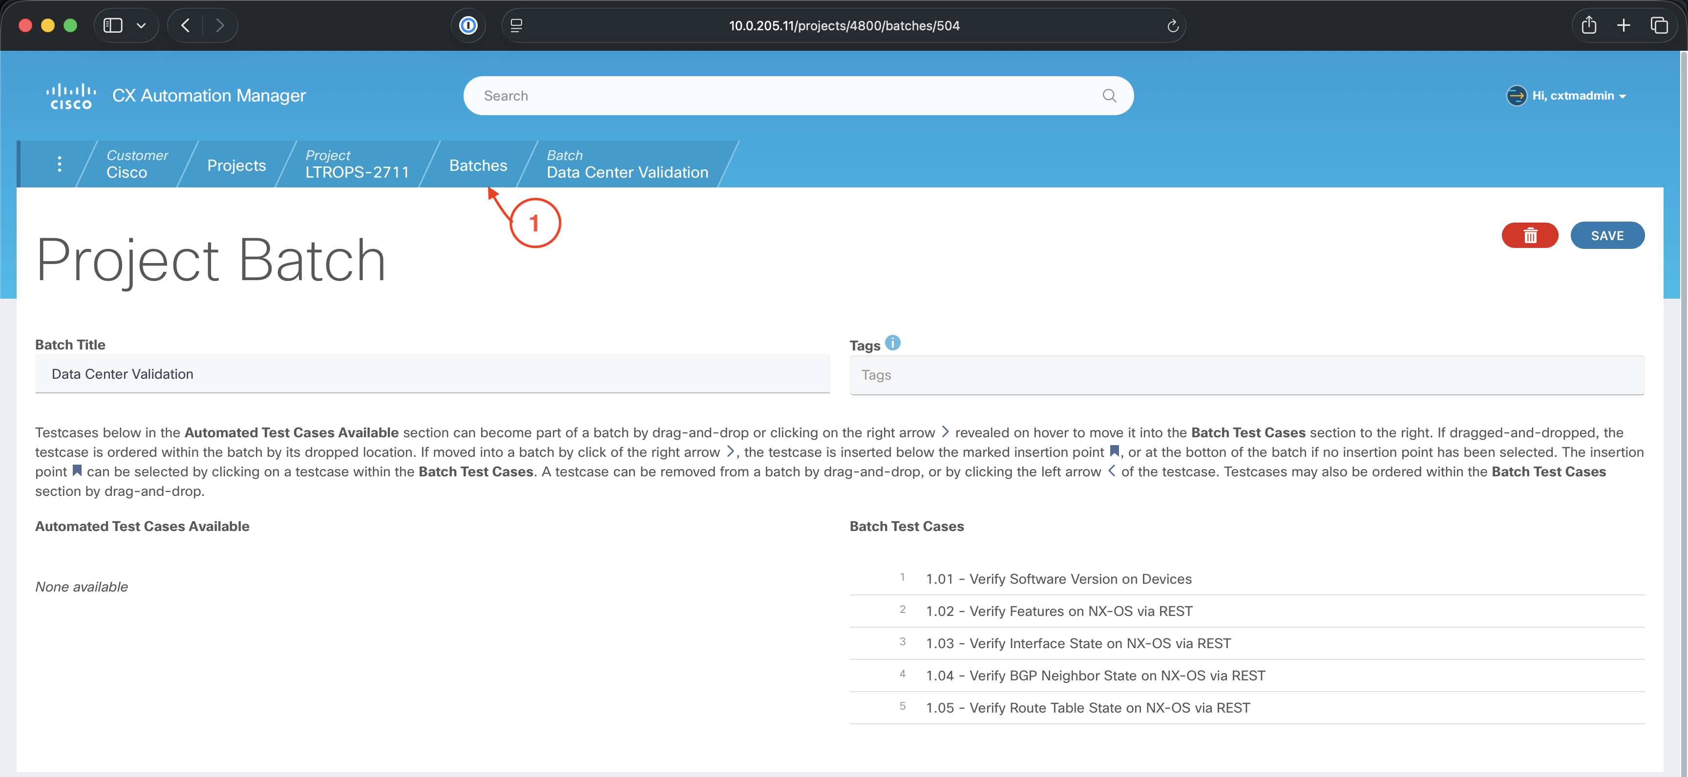The height and width of the screenshot is (777, 1688).
Task: Click the Tags info icon
Action: coord(892,343)
